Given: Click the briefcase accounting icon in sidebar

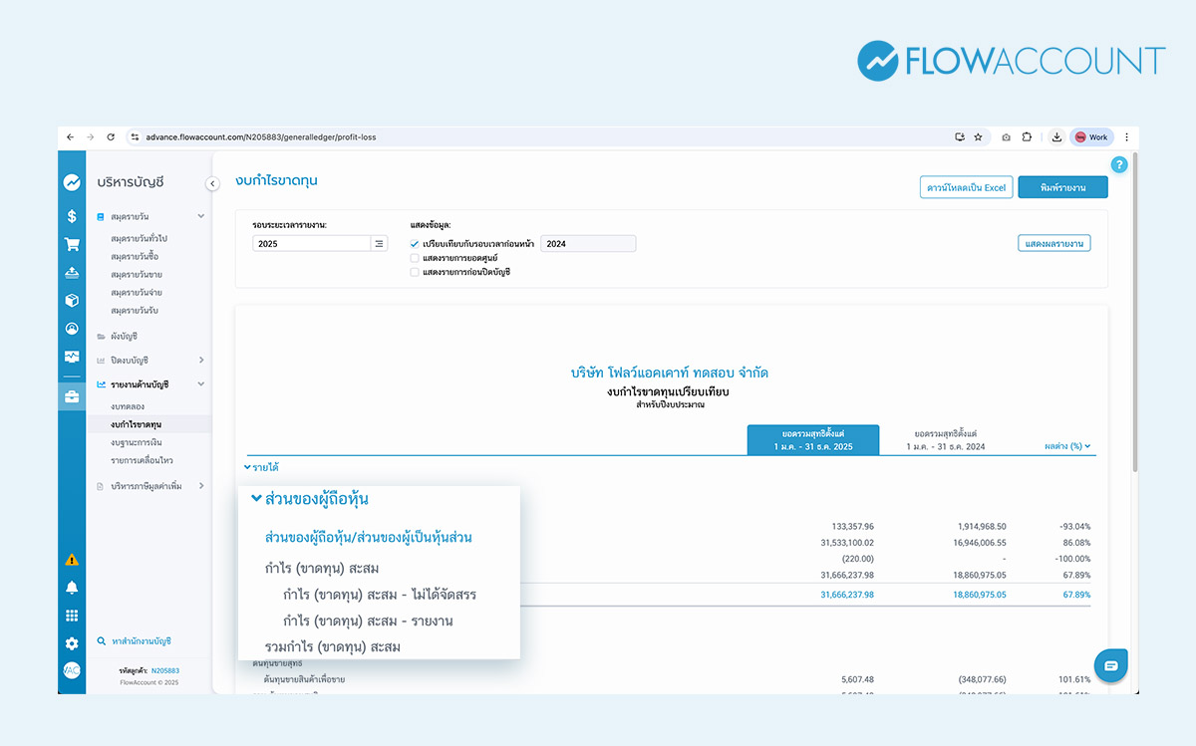Looking at the screenshot, I should click(x=72, y=397).
